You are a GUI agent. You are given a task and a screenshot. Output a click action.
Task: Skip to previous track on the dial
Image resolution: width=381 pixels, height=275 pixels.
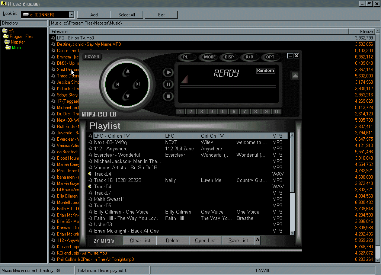click(117, 84)
